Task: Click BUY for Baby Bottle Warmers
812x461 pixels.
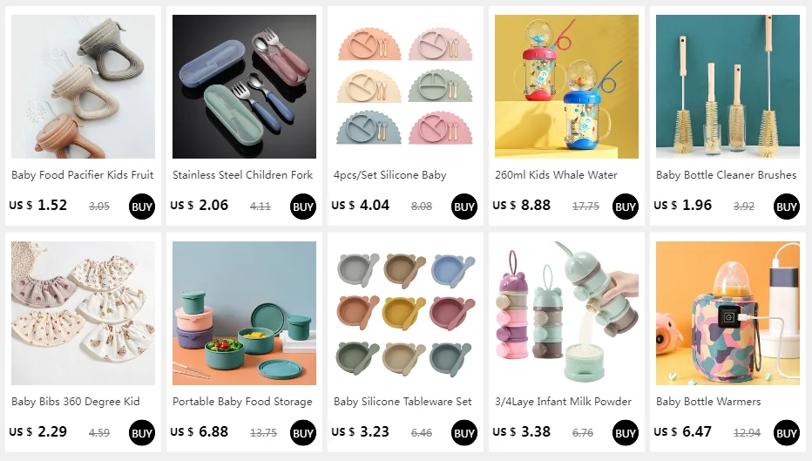Action: 786,433
